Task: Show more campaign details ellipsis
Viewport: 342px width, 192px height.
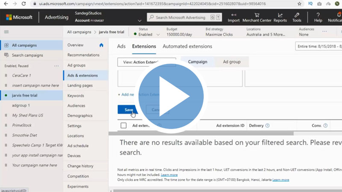Action: coord(324,31)
